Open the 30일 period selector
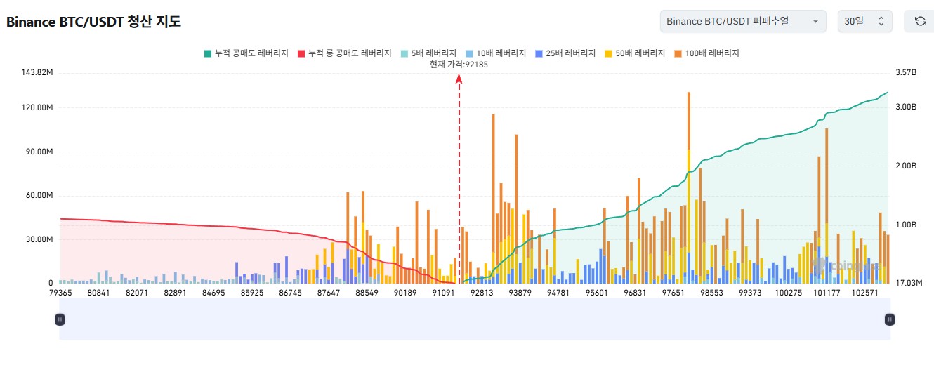Viewport: 934px width, 365px height. click(x=865, y=21)
